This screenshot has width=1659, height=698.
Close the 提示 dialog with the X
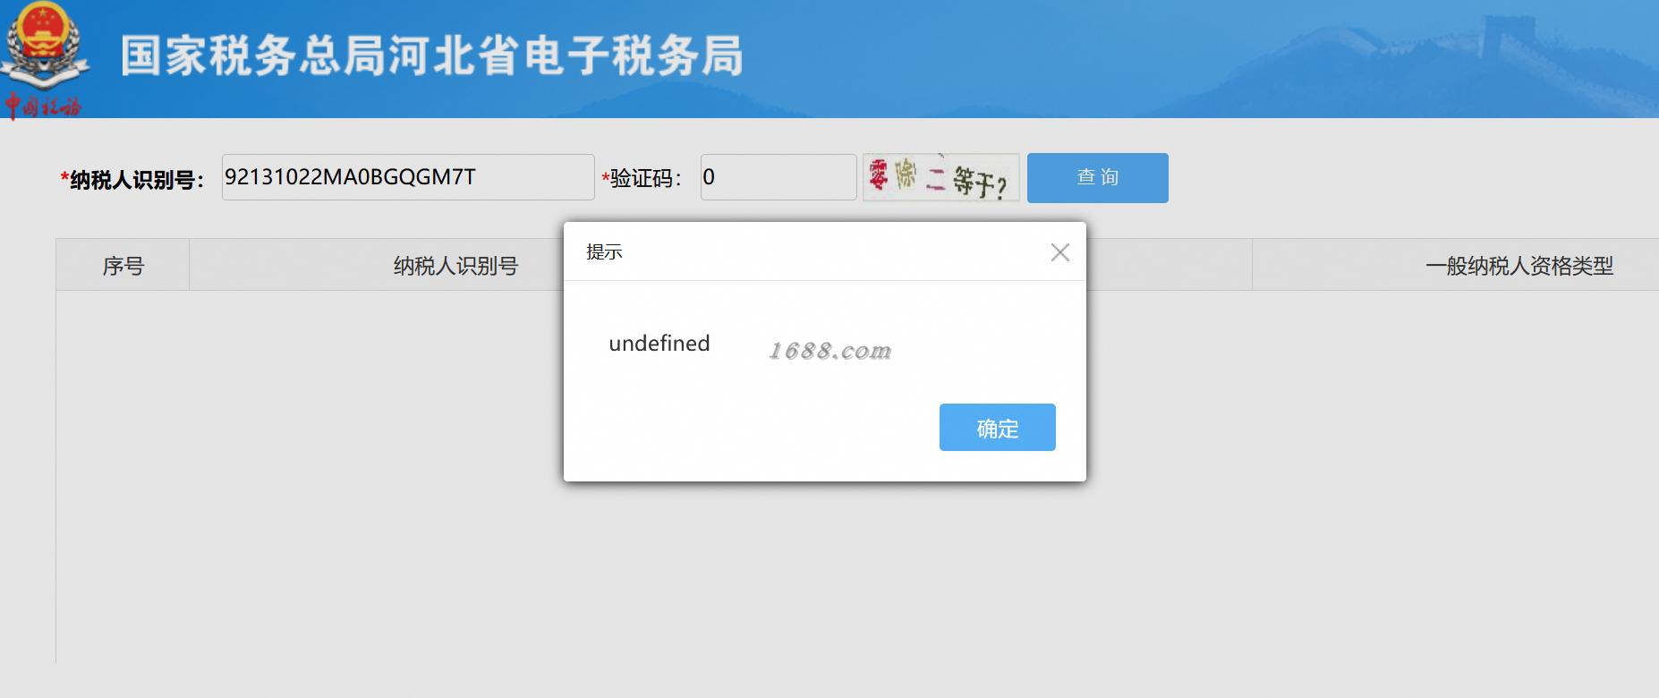(1059, 252)
